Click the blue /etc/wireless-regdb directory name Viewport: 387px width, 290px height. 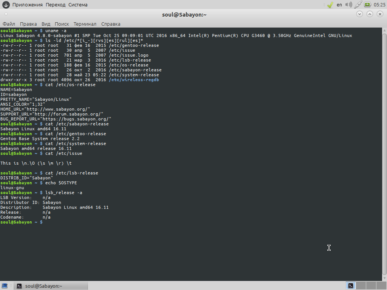pos(134,80)
